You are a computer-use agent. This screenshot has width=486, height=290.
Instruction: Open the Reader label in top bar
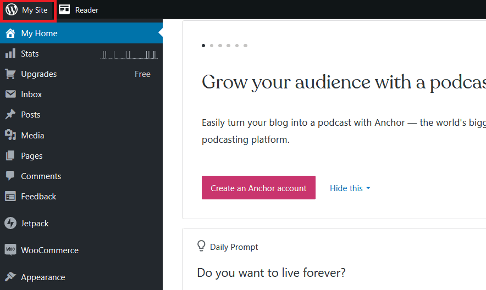point(87,10)
